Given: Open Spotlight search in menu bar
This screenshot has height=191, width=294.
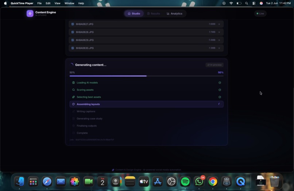Looking at the screenshot, I should [x=246, y=3].
